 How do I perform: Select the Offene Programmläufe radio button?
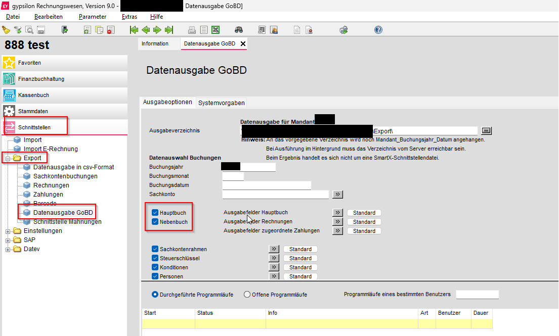coord(247,295)
